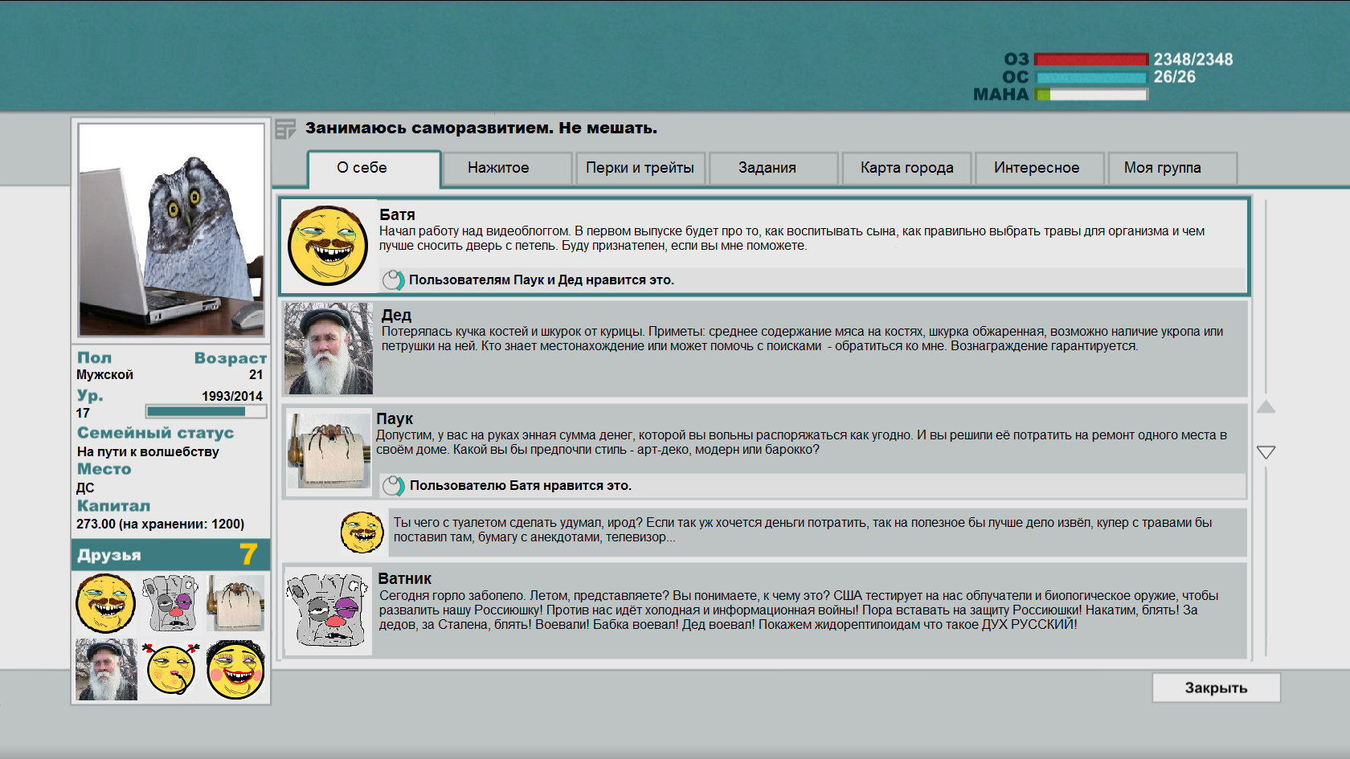Viewport: 1350px width, 759px height.
Task: Click the scroll up arrow of the feed
Action: (1266, 406)
